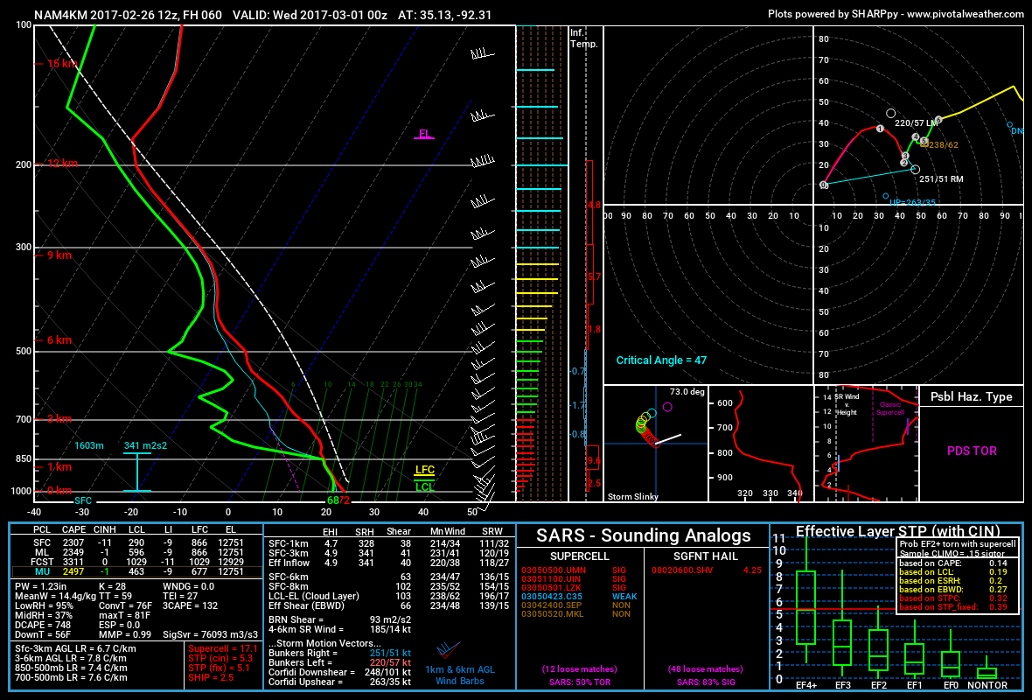Click the '700-500mb LR = 7.6 C/km' line
Viewport: 1032px width, 700px height.
click(x=71, y=677)
